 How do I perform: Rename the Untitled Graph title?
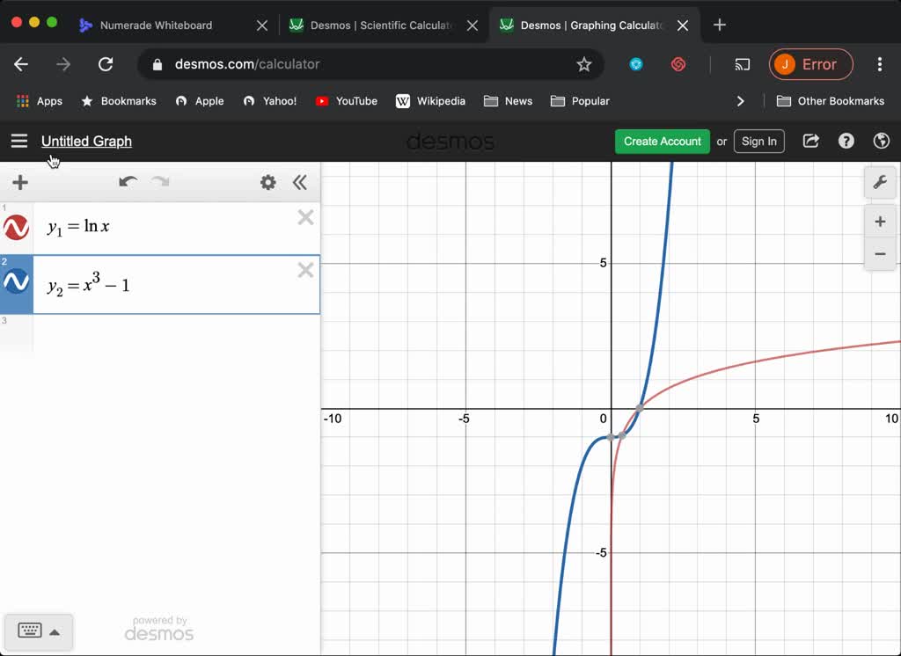tap(86, 141)
